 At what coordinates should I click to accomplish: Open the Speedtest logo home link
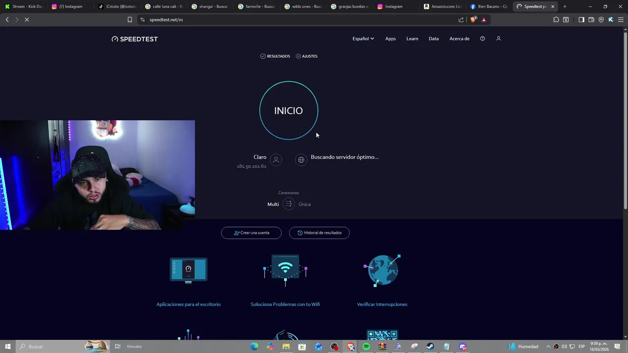click(135, 39)
